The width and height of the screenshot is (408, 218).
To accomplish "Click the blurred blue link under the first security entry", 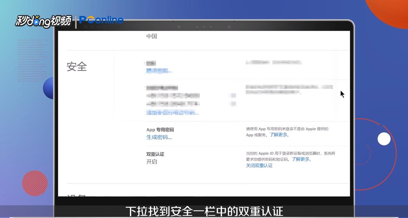I will [159, 71].
